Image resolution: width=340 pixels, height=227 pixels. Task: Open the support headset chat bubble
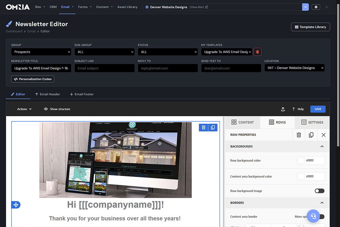[x=313, y=216]
